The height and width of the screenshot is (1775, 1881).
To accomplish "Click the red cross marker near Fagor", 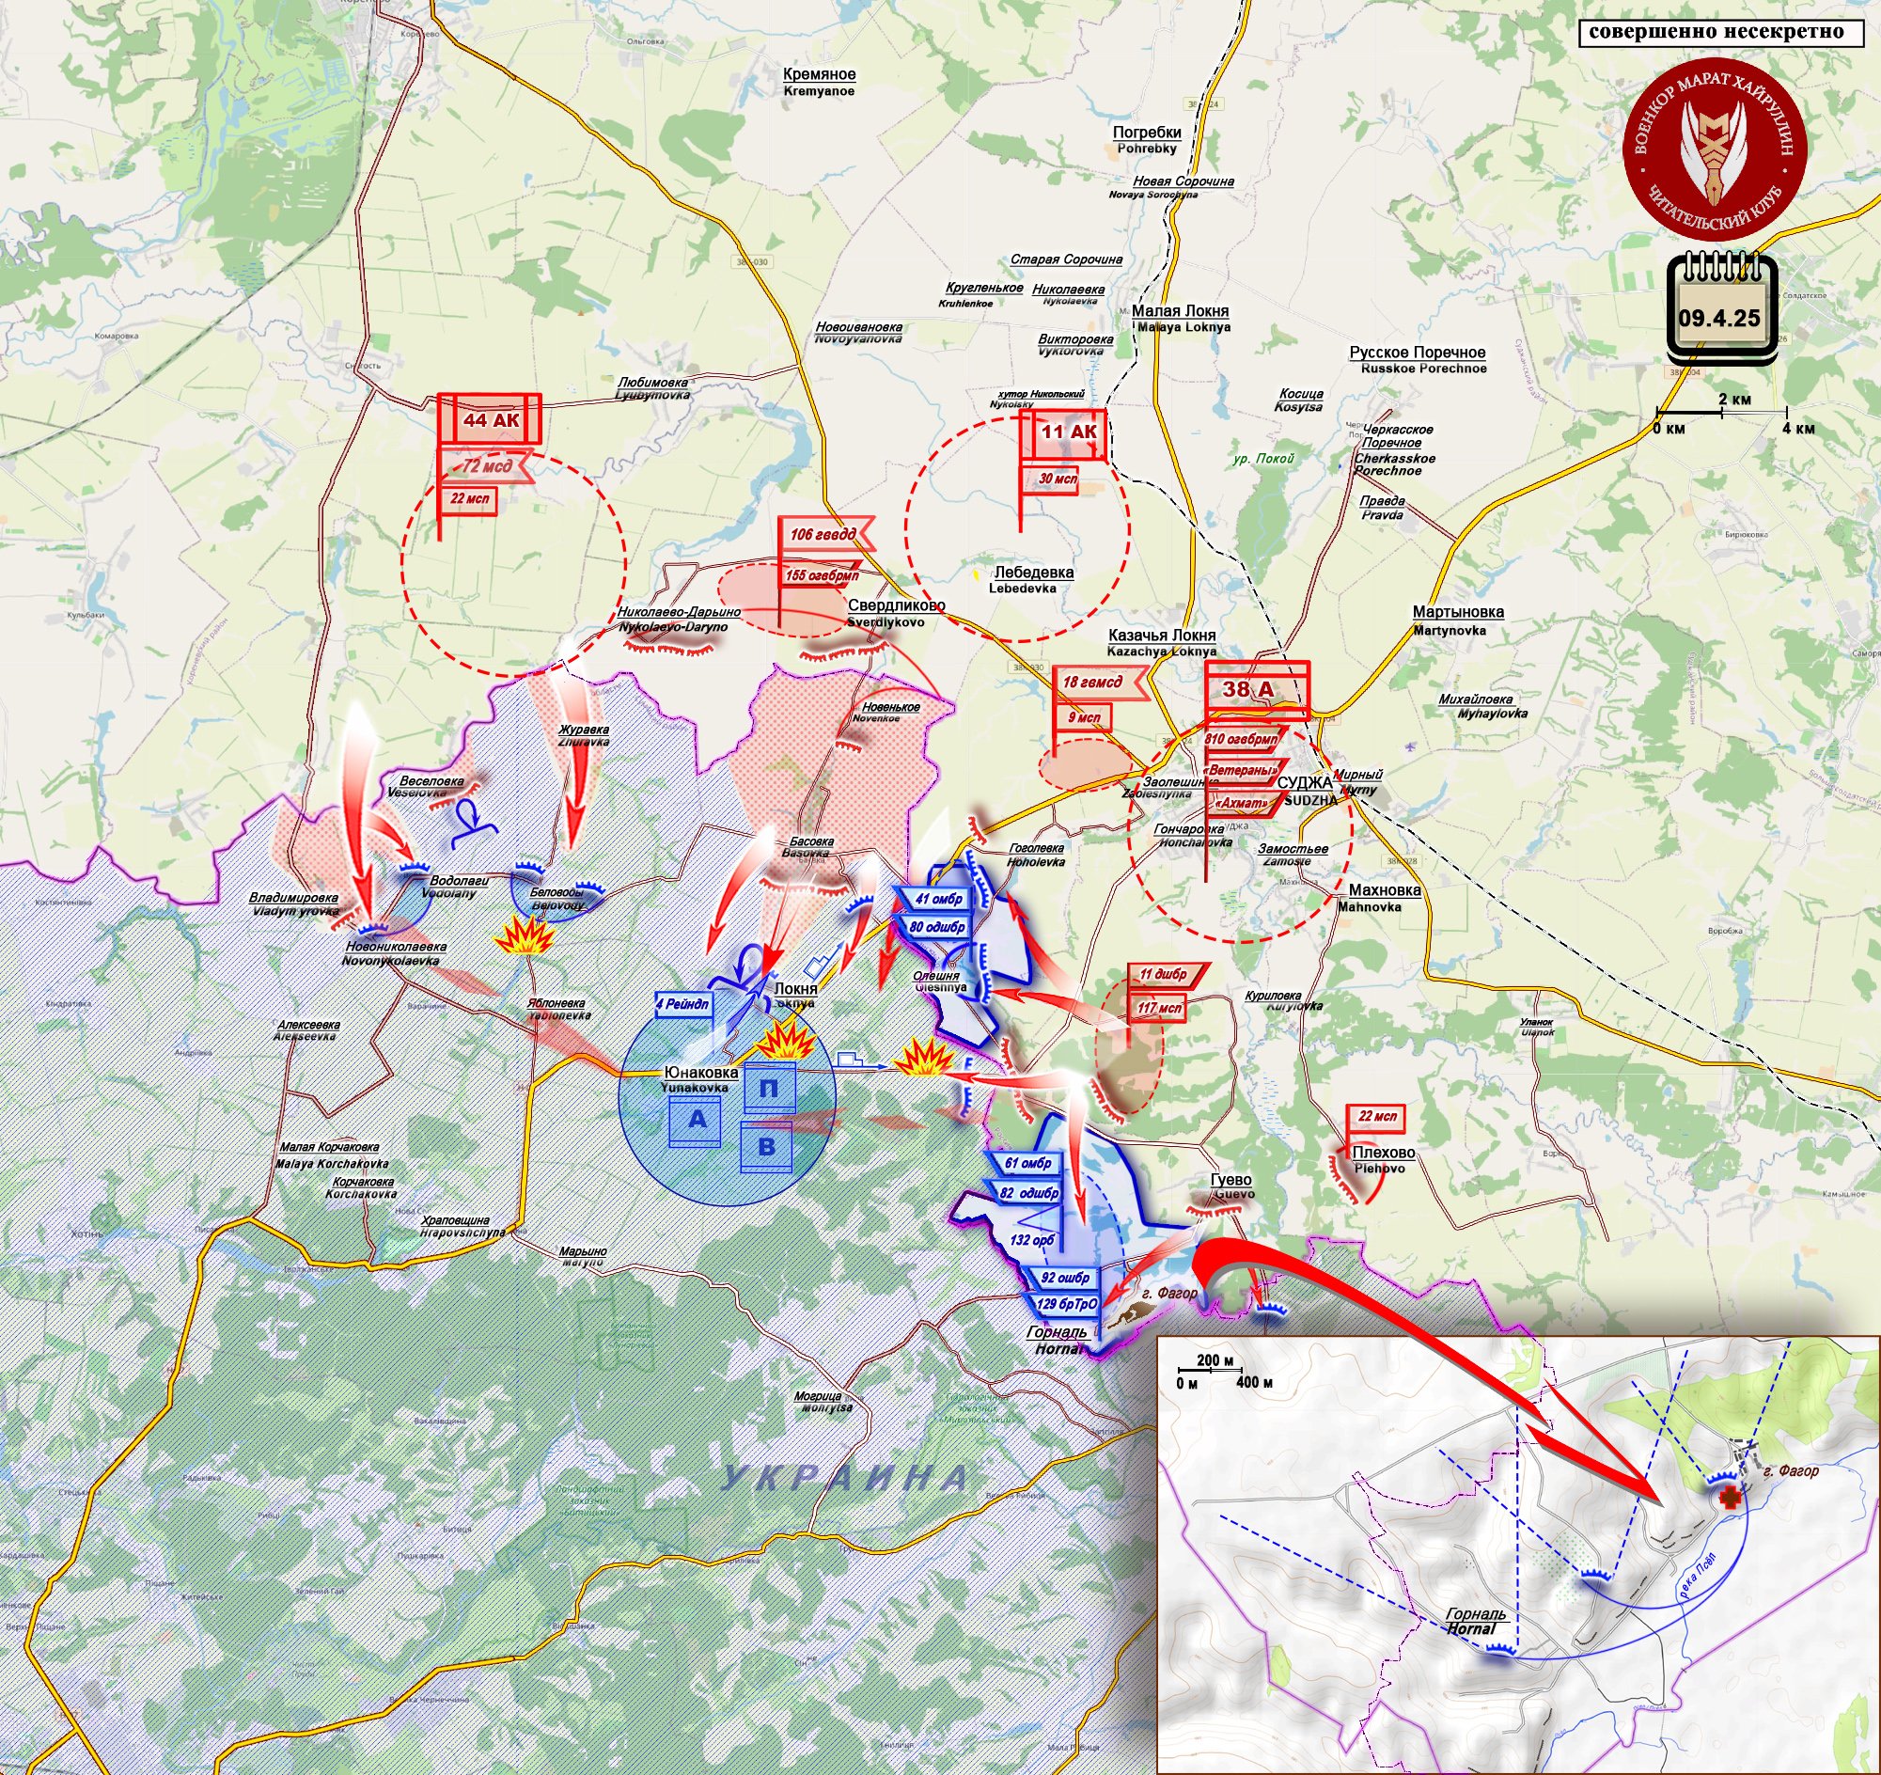I will (x=1730, y=1499).
